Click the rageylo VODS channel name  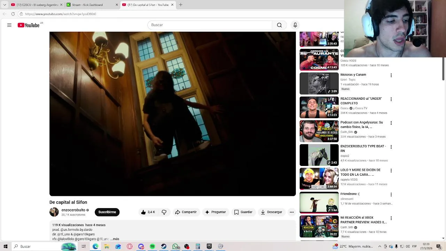(x=349, y=180)
